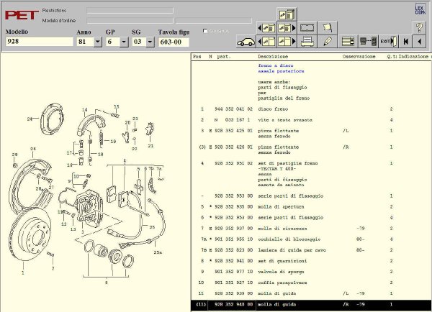The image size is (432, 312).
Task: Select the 'set di guarnizioni' row
Action: coord(311,261)
